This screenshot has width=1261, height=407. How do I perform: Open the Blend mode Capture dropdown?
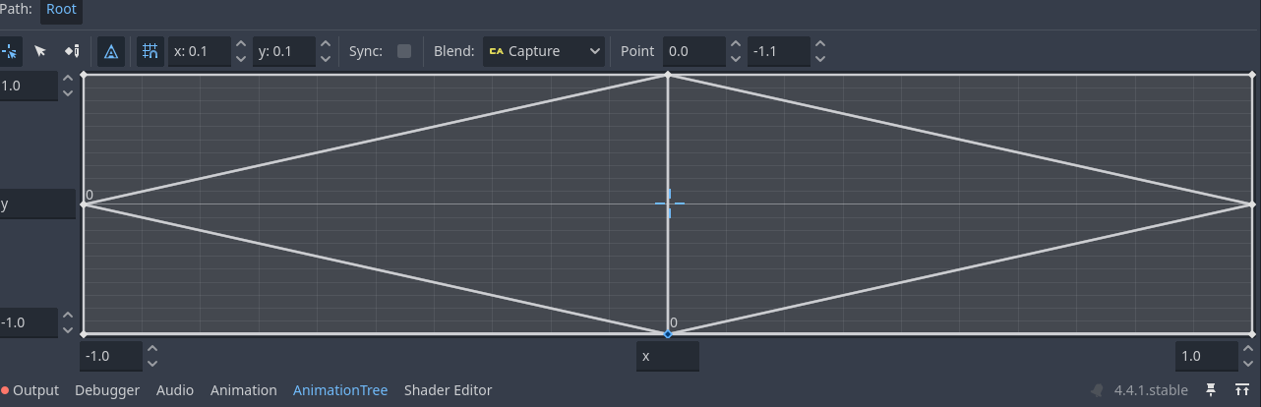(x=543, y=51)
